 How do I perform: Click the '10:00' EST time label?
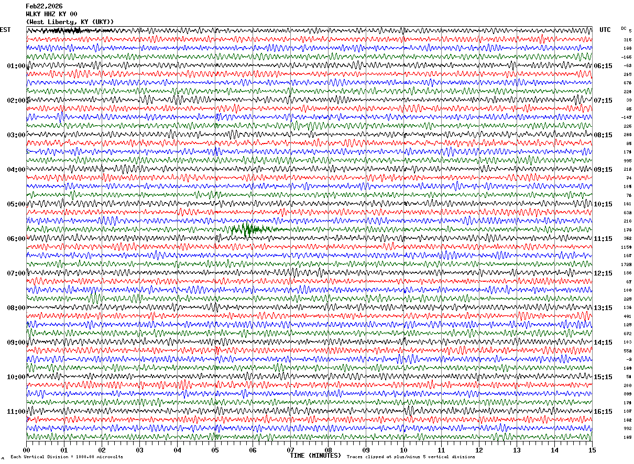pos(16,377)
